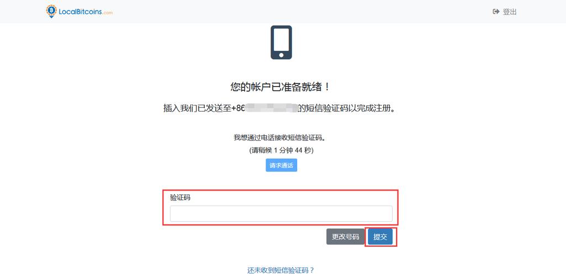Focus the 验证码 verification code input
Viewport: 566px width, 276px height.
[x=281, y=214]
